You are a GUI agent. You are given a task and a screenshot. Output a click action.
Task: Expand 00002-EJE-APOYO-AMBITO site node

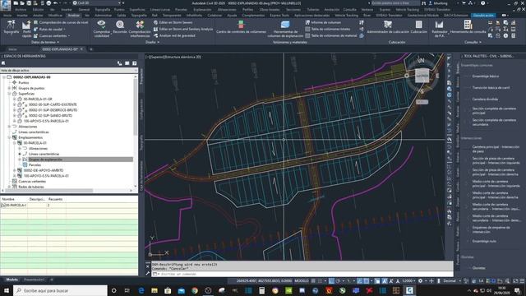15,170
